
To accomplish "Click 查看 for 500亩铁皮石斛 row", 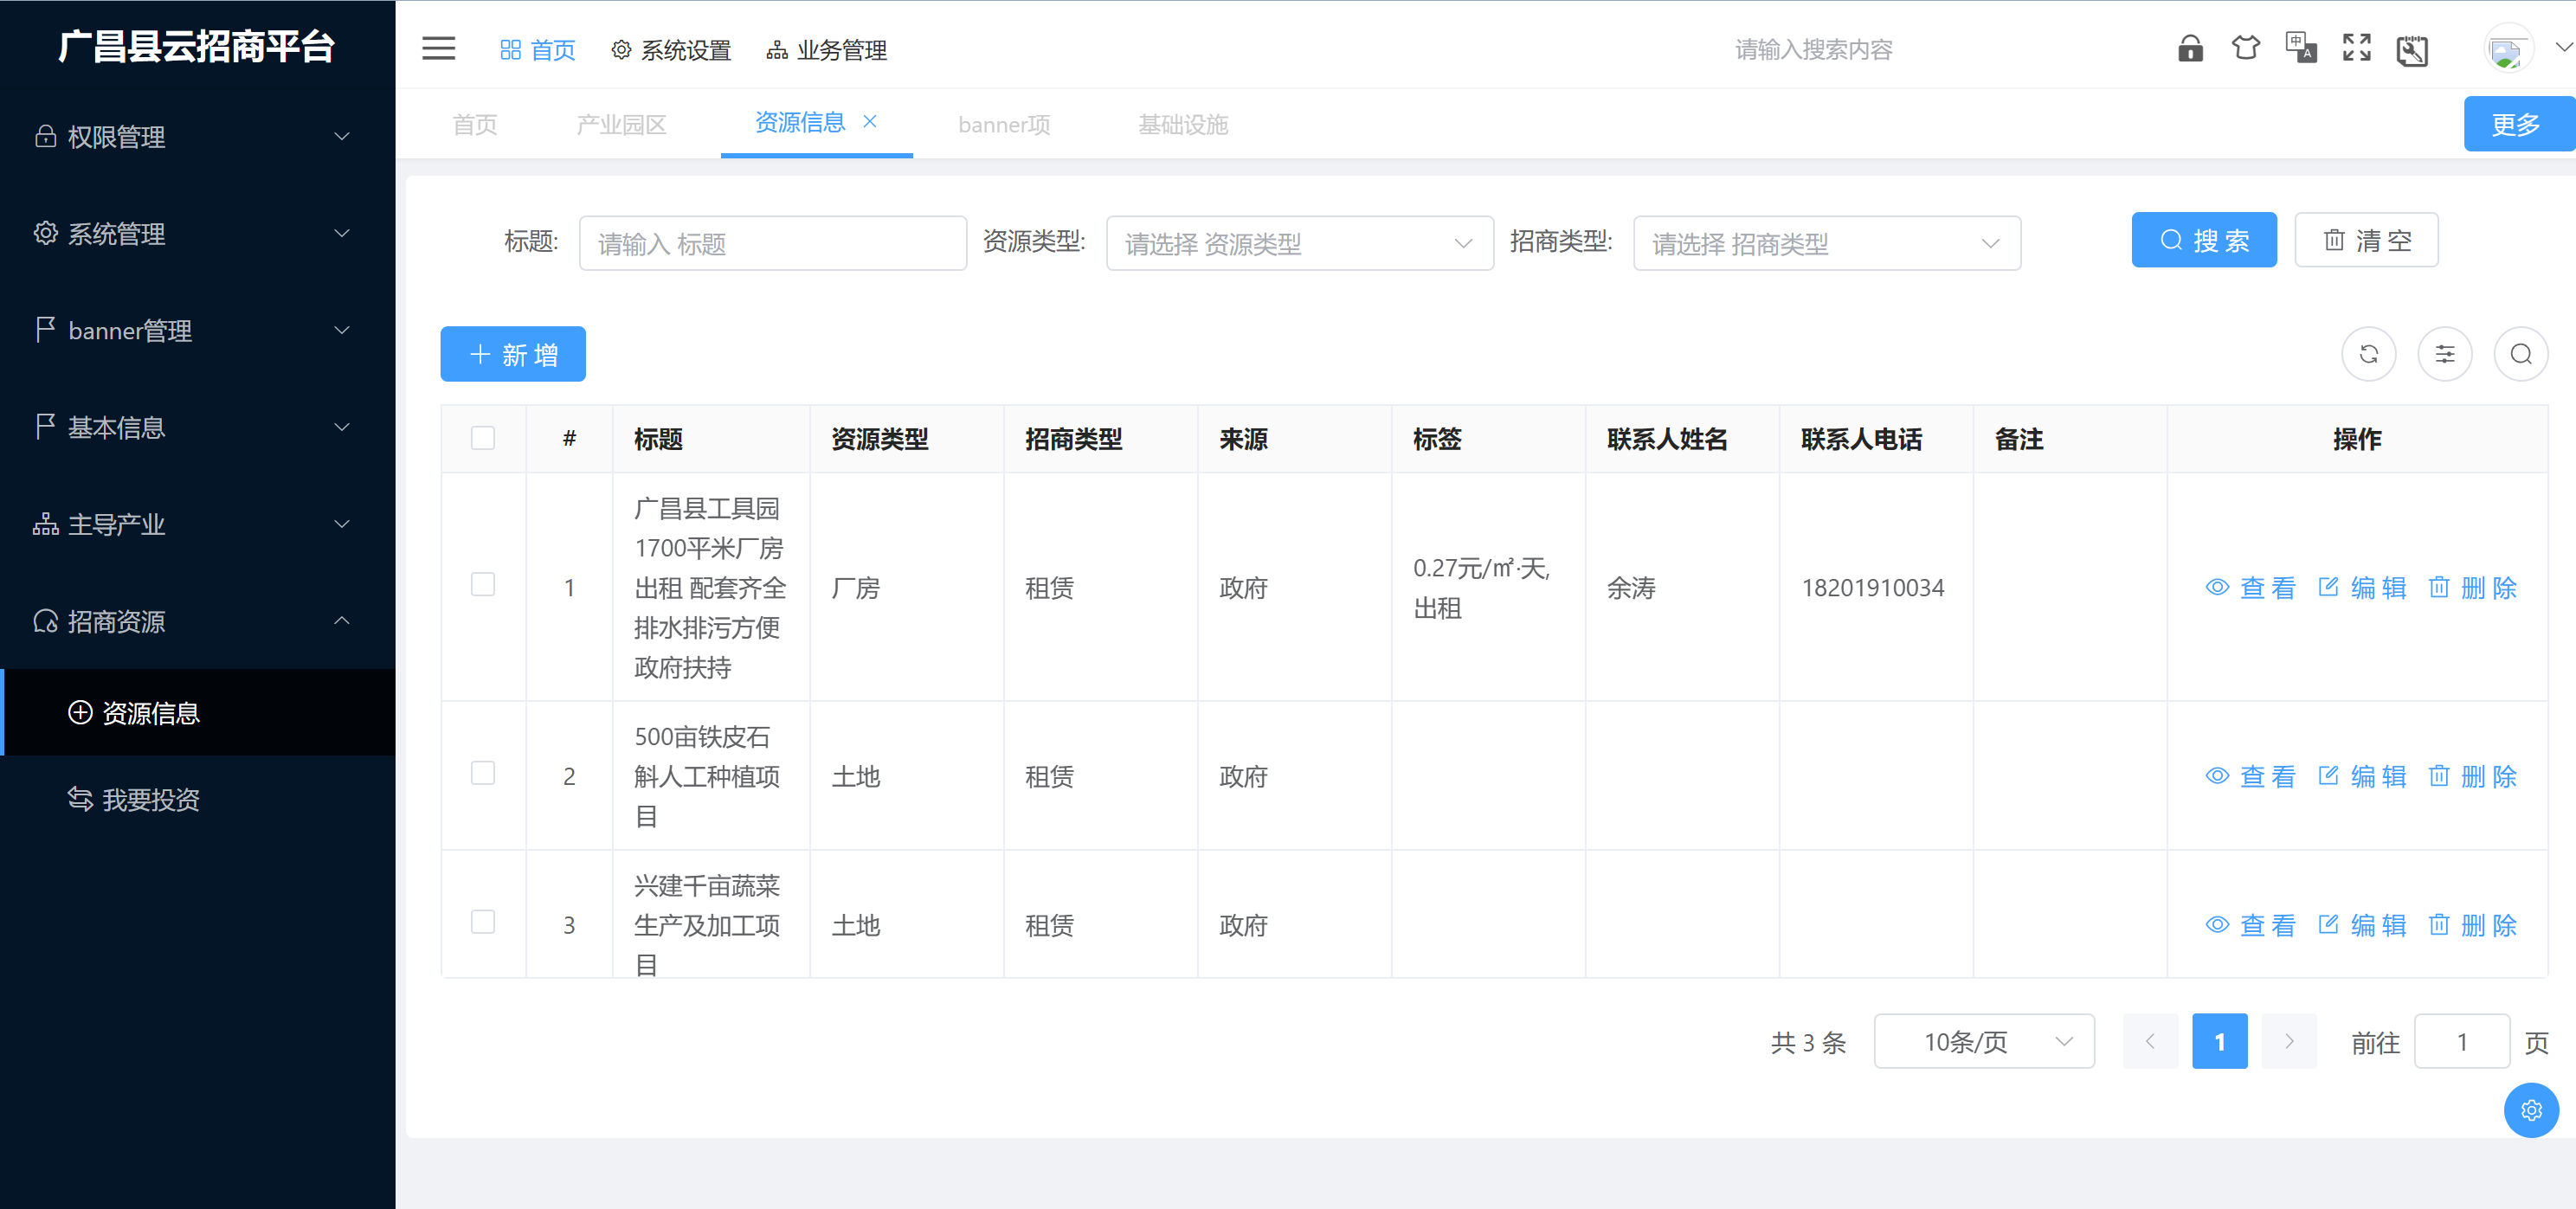I will 2250,777.
